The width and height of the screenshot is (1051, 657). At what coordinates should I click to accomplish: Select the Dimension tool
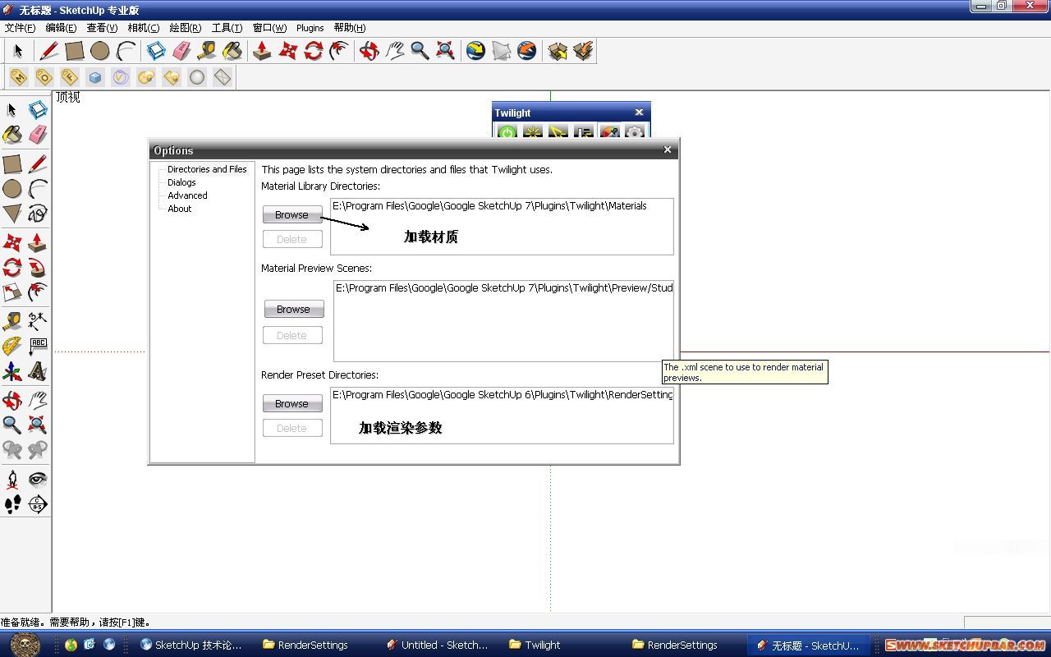pyautogui.click(x=38, y=320)
